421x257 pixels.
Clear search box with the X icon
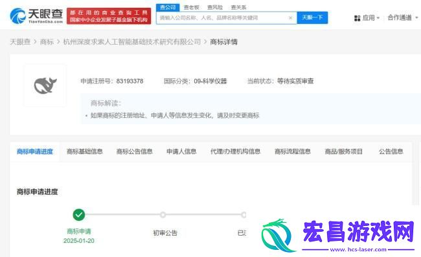[x=290, y=18]
